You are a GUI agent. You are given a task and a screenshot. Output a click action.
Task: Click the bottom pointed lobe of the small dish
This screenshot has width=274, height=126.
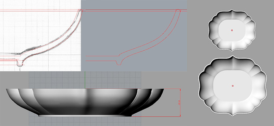pos(232,49)
